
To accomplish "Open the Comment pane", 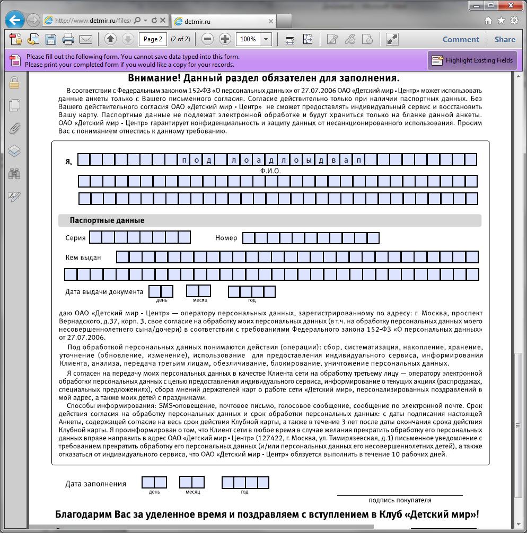I will [x=461, y=39].
